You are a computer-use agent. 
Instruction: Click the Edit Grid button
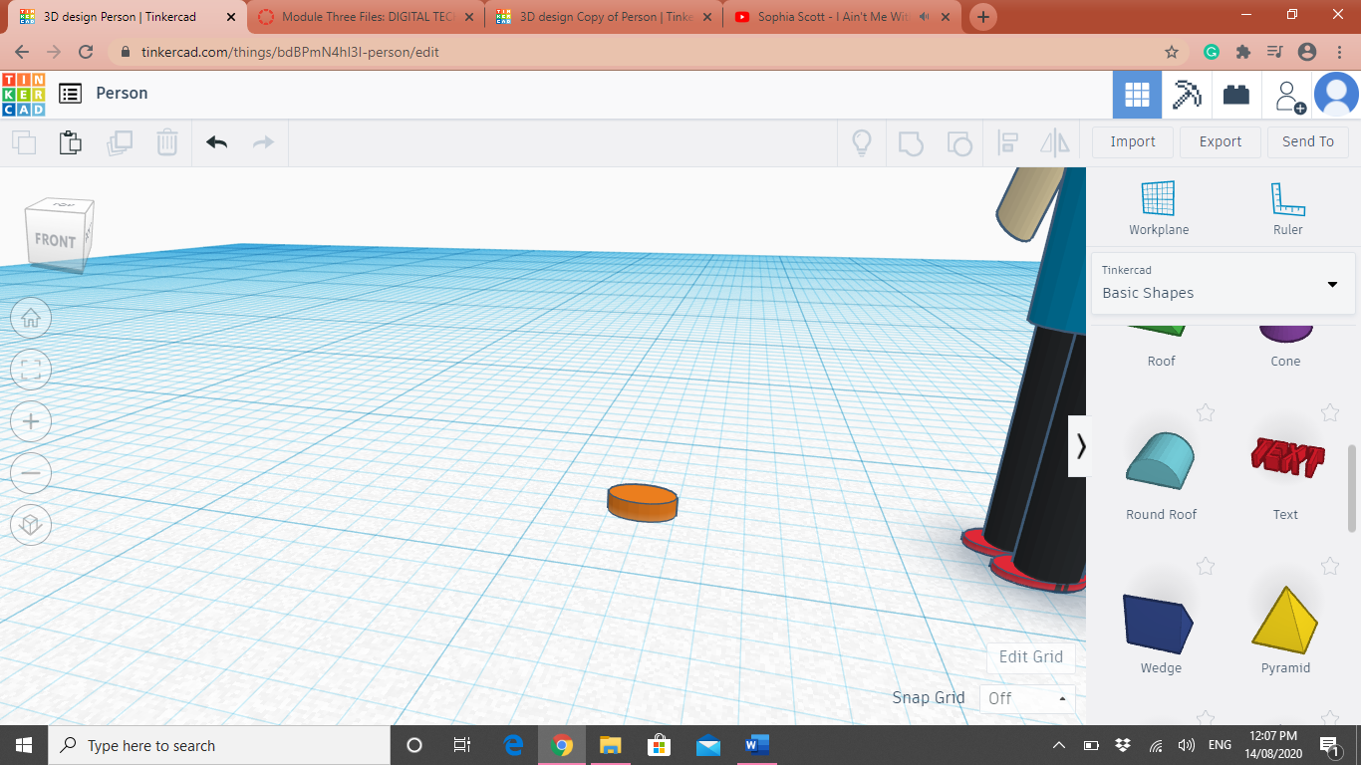point(1031,656)
